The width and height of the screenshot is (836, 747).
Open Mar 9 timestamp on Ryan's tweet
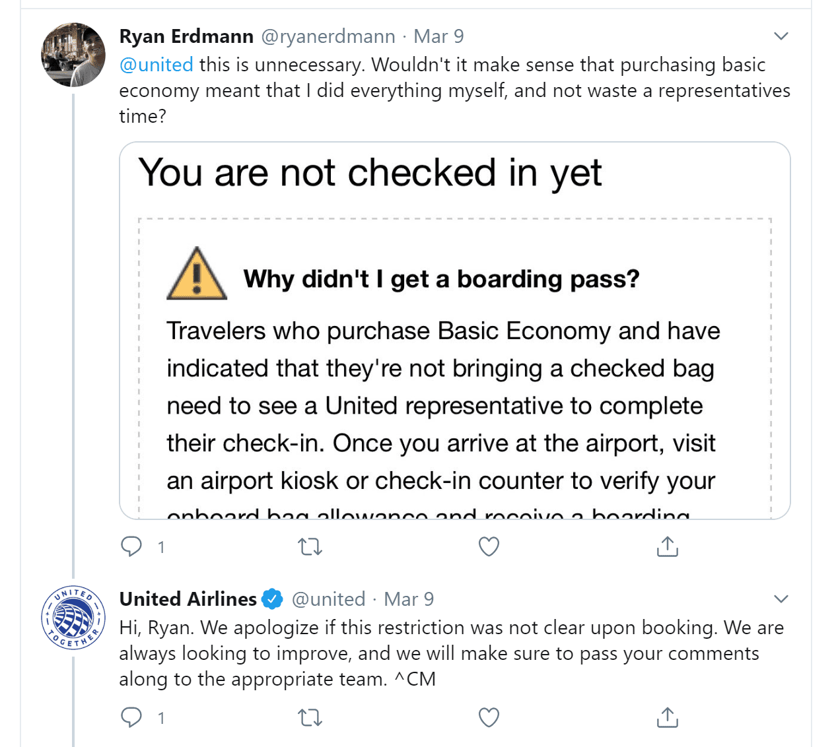(x=438, y=36)
